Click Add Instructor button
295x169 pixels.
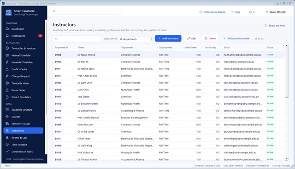tap(168, 39)
